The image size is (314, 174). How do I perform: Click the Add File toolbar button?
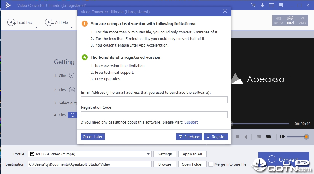coord(57,22)
